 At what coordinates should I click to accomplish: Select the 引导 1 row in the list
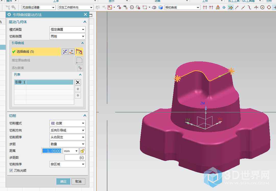(43, 82)
